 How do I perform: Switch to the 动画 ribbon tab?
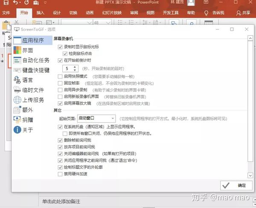90,13
